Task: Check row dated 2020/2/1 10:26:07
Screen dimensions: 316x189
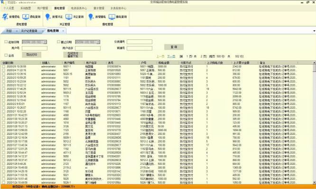Action: (4, 108)
